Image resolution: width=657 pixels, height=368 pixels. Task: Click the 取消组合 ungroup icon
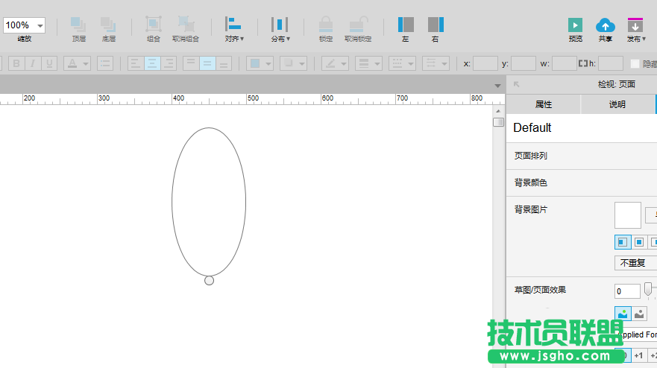[x=186, y=24]
